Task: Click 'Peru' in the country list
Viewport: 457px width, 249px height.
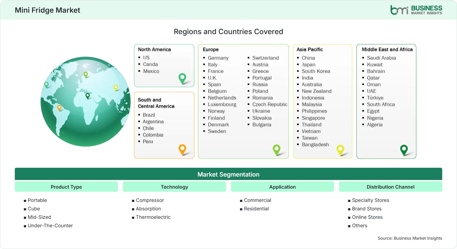Action: pyautogui.click(x=148, y=142)
